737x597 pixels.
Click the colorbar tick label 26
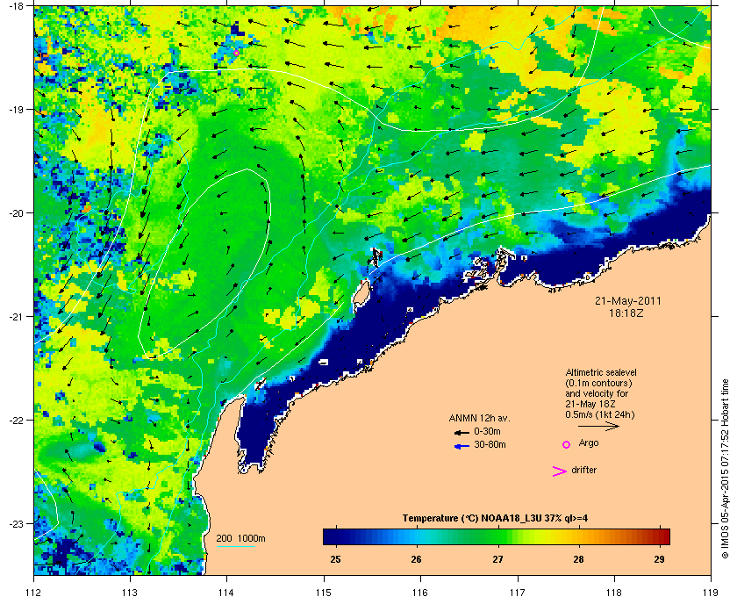tap(417, 559)
